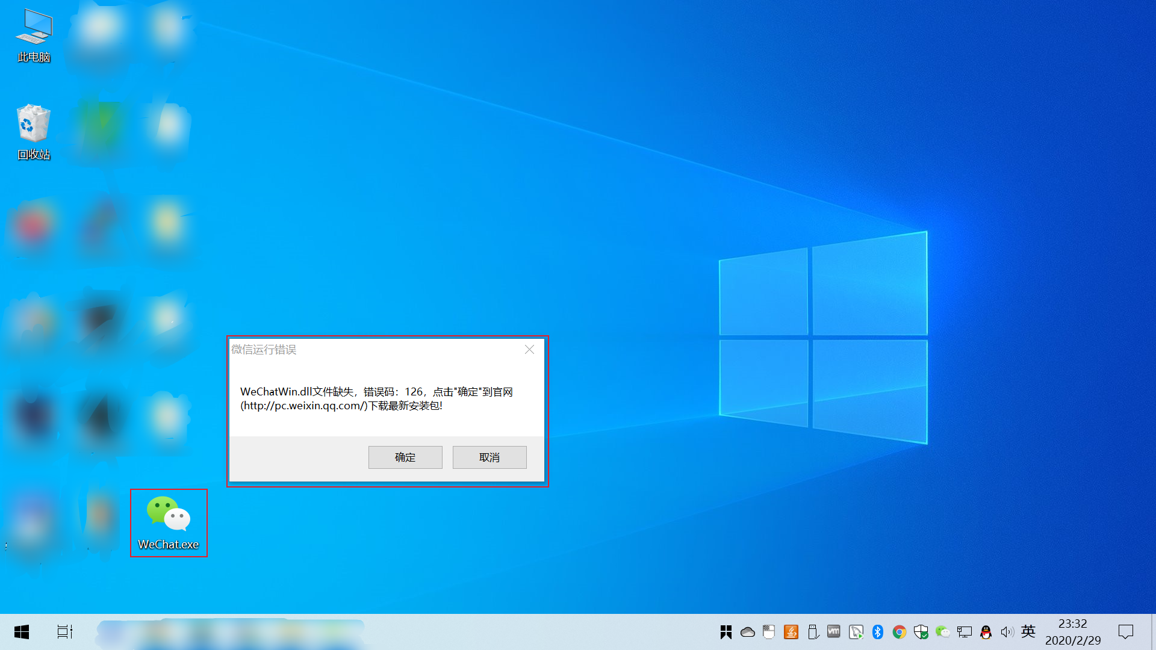Click the WeChatWin.dll文件缺失 error message text

click(376, 398)
